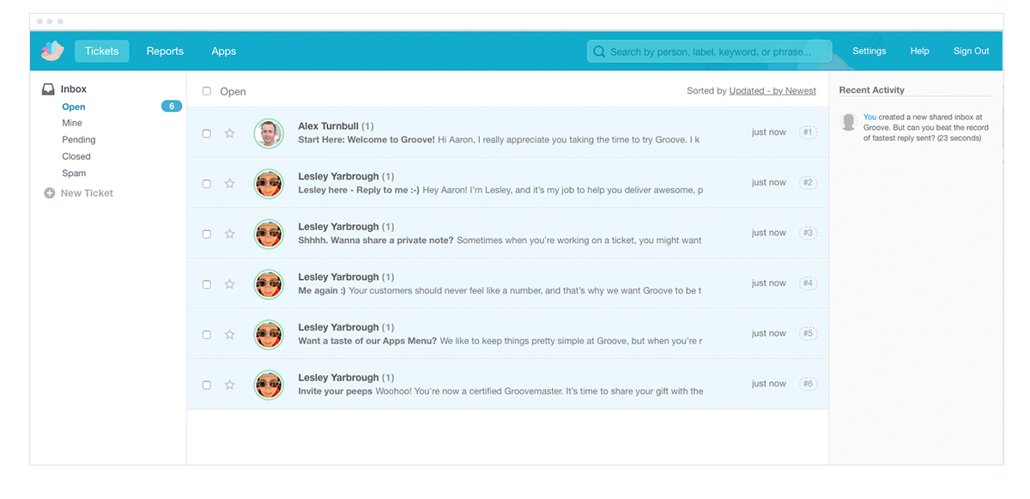Click the #3 ticket number badge
Image resolution: width=1030 pixels, height=499 pixels.
808,233
